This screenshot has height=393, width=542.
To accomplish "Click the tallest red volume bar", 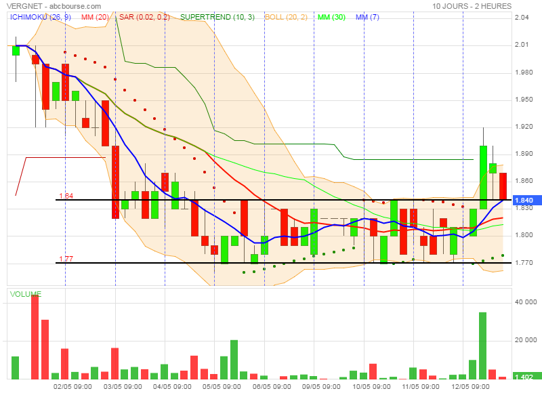I will pos(35,337).
